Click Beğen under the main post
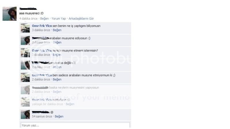The image size is (230, 129). [44, 19]
